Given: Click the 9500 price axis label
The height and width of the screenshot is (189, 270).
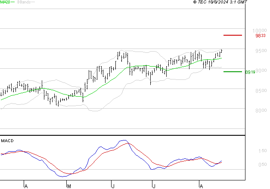Looking at the screenshot, I should pyautogui.click(x=261, y=51).
